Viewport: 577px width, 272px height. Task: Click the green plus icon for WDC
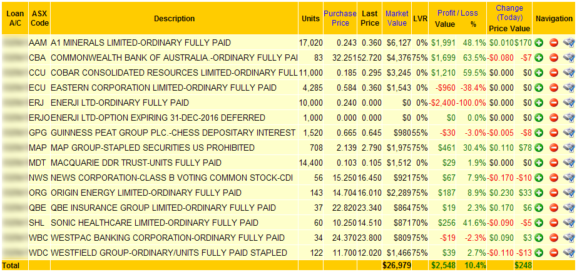tap(539, 253)
